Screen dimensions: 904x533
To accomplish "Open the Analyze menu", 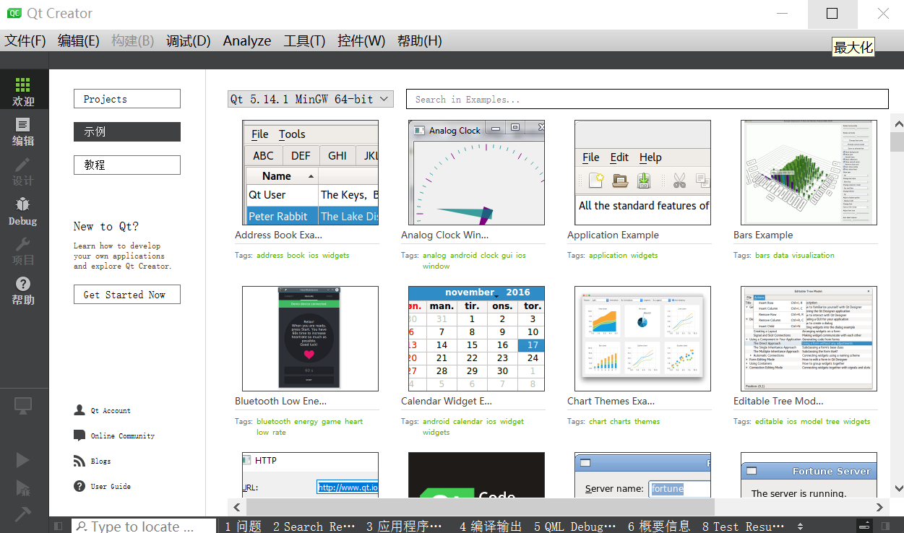I will point(247,41).
